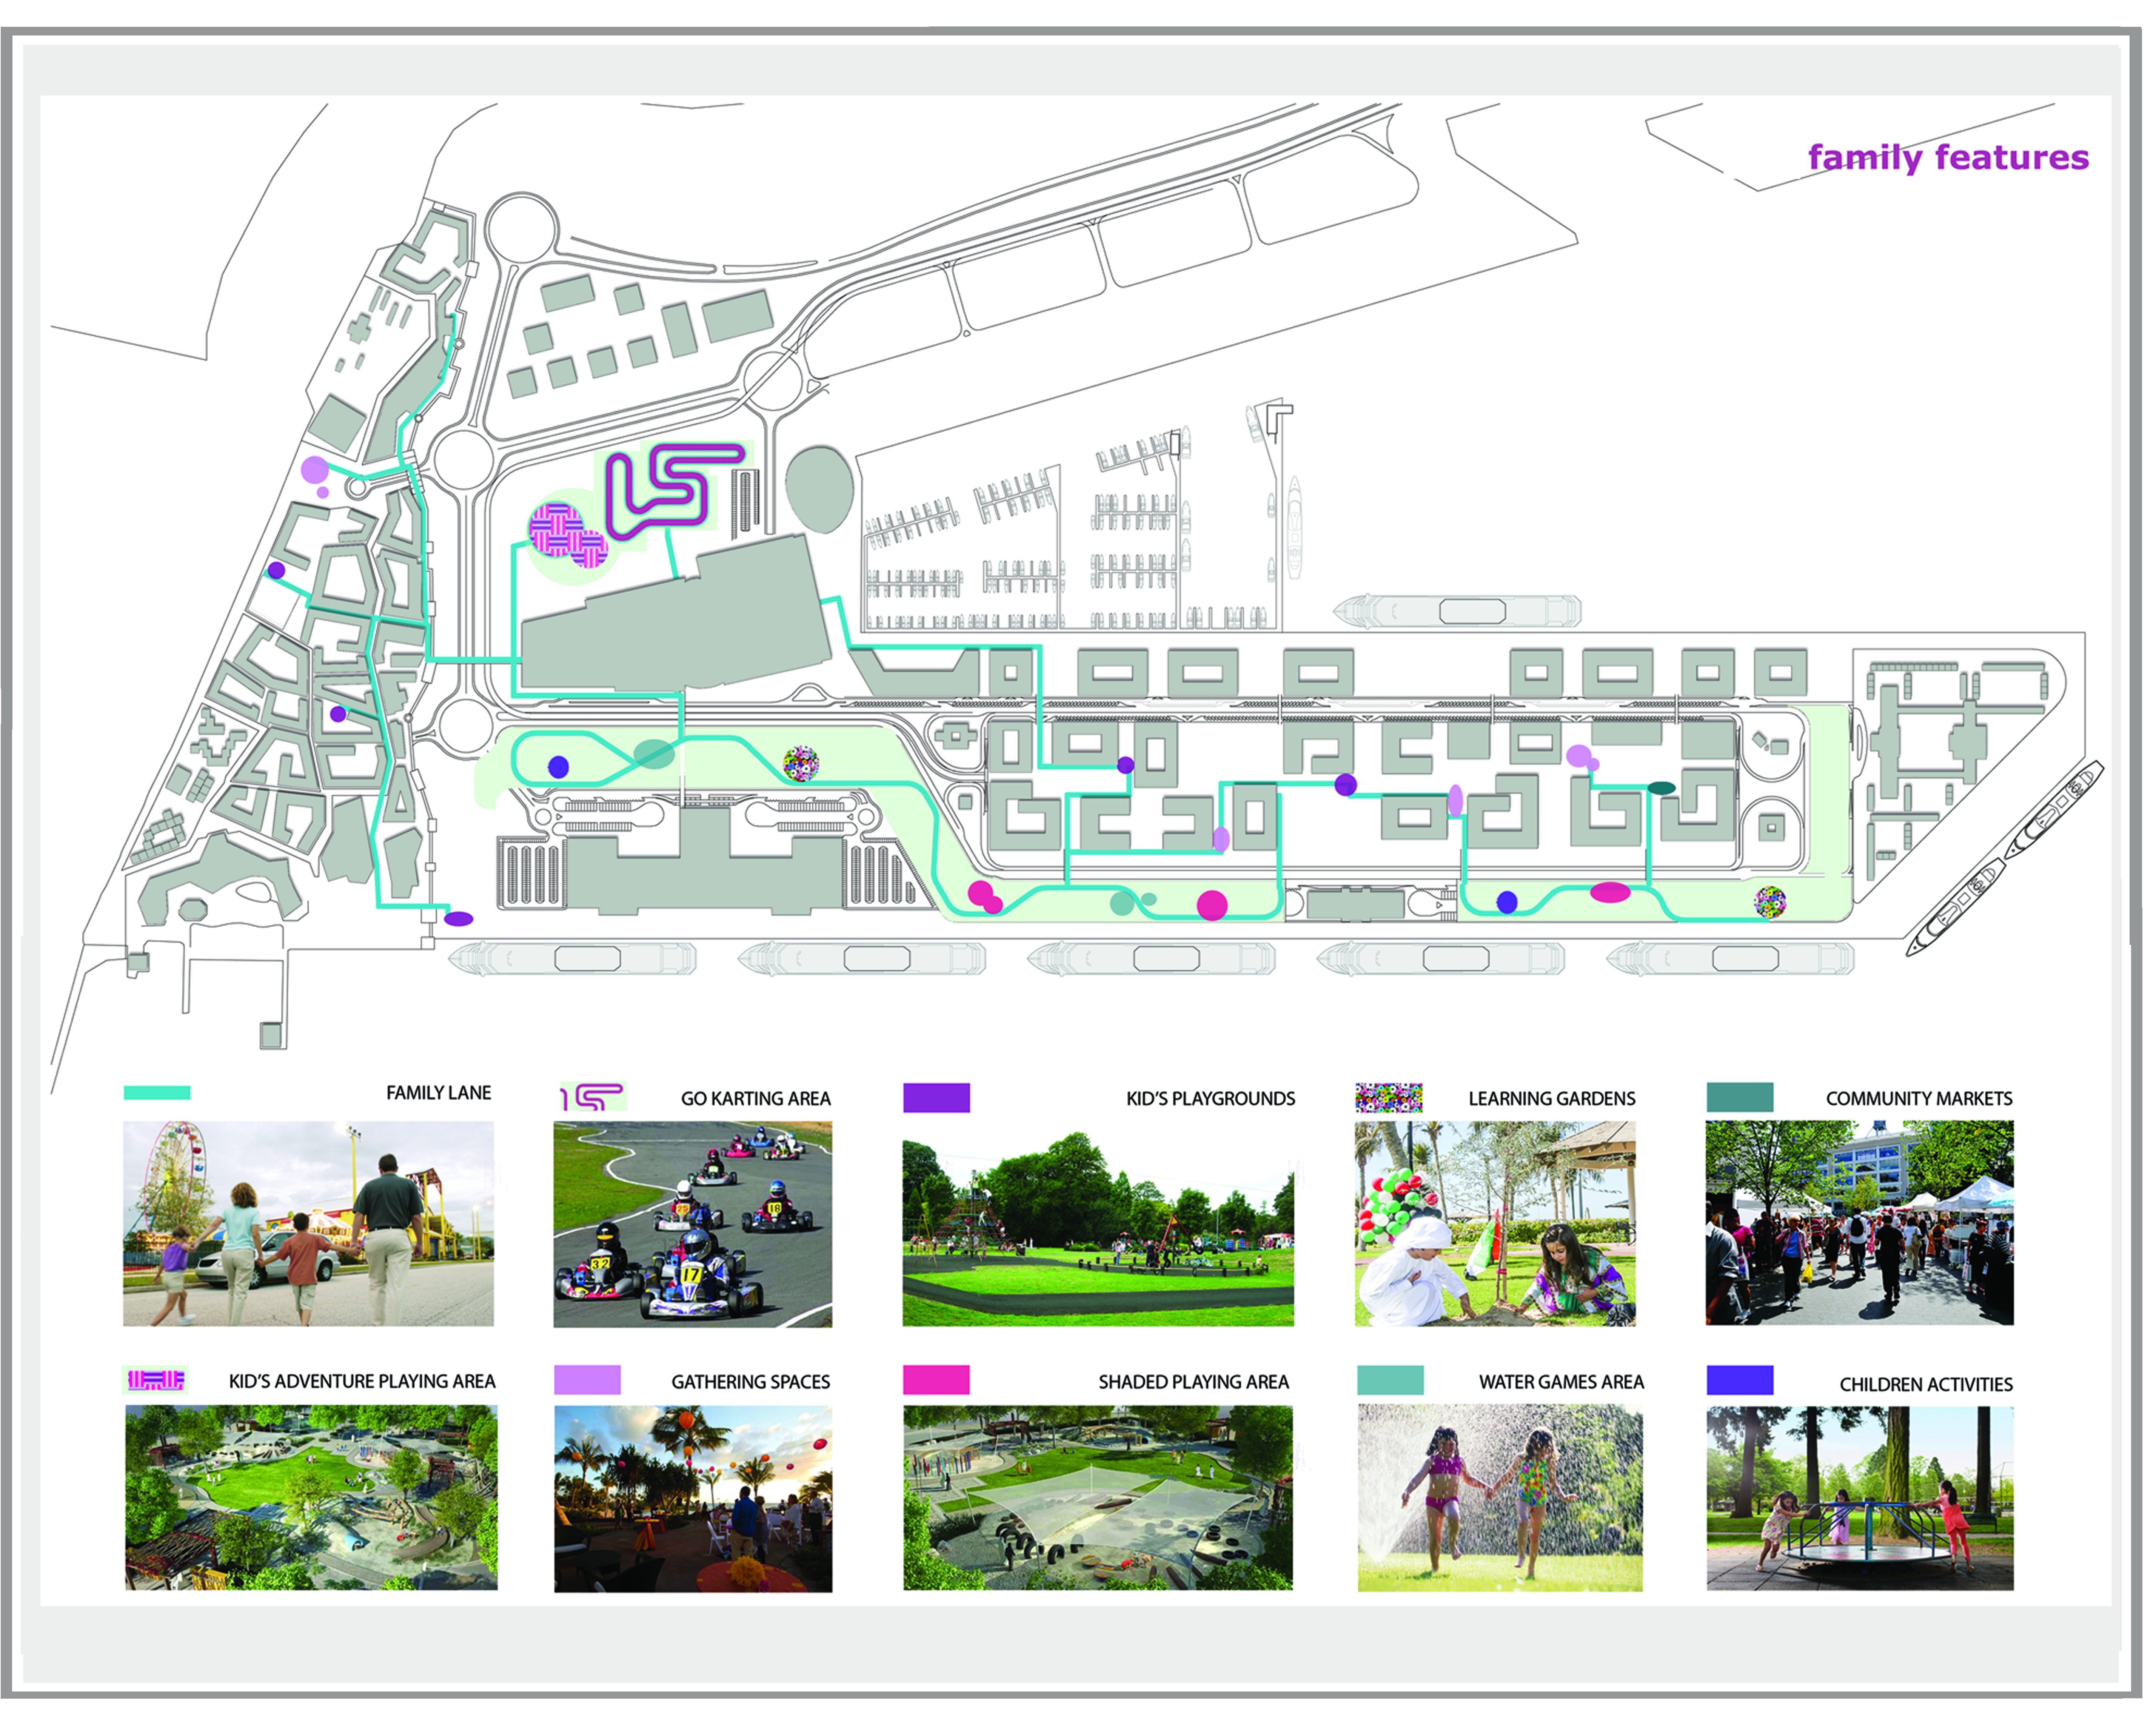
Task: Click the dark teal community market oval on map
Action: (x=1661, y=788)
